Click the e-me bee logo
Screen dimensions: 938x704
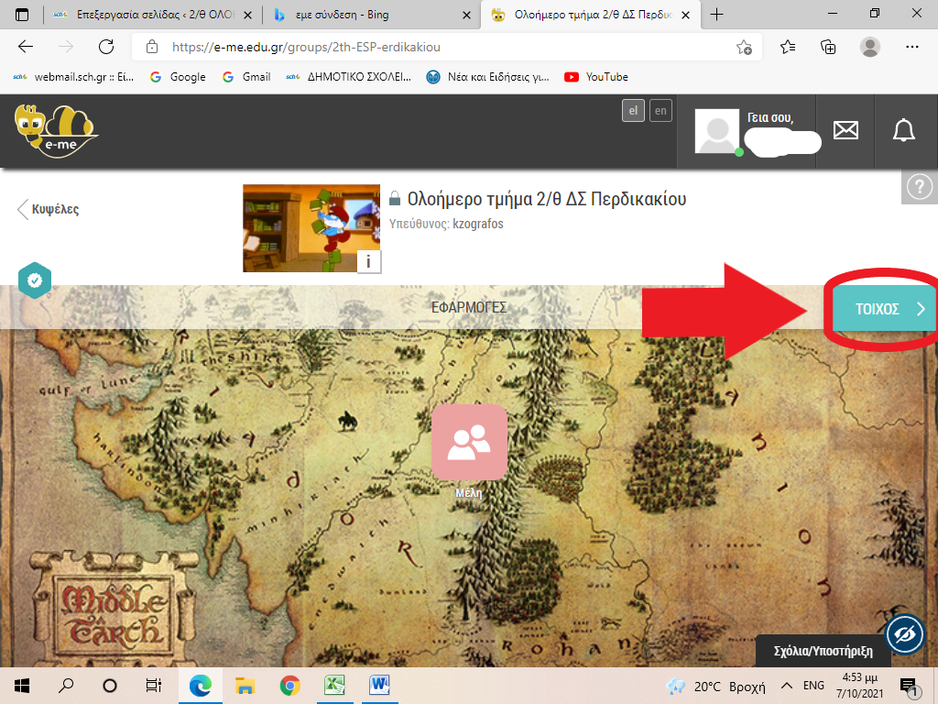pos(55,131)
